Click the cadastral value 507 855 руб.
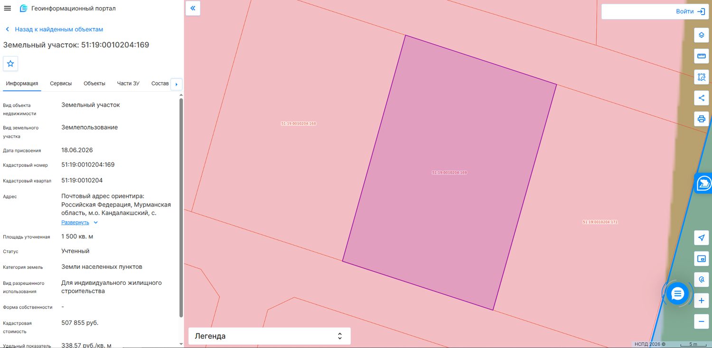The width and height of the screenshot is (712, 348). point(80,323)
